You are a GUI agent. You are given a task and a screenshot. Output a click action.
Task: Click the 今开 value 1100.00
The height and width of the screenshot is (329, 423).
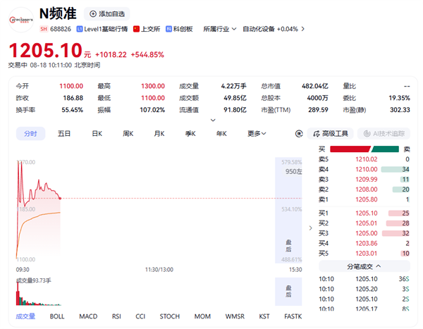point(71,86)
